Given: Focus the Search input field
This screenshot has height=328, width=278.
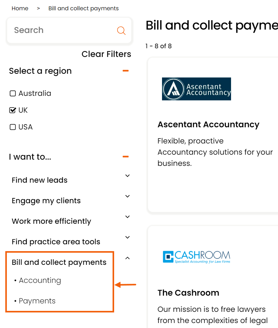Looking at the screenshot, I should (63, 30).
